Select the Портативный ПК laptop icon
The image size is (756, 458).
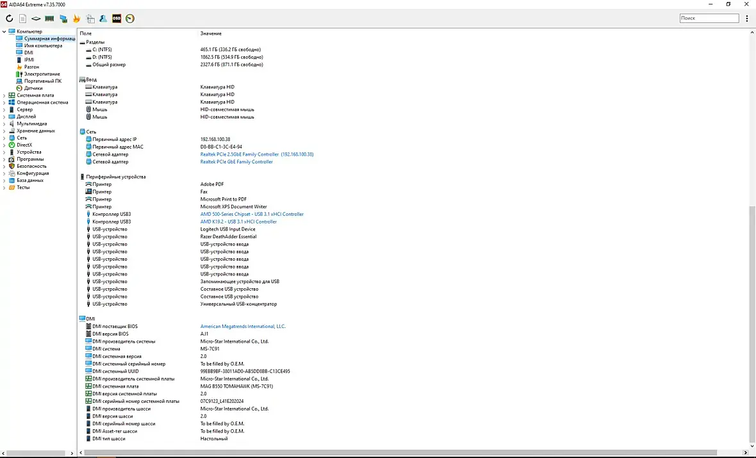click(x=19, y=81)
